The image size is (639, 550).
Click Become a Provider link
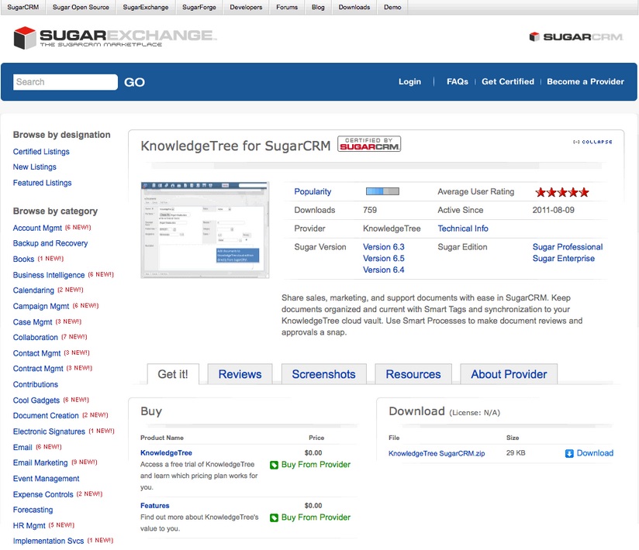tap(585, 81)
